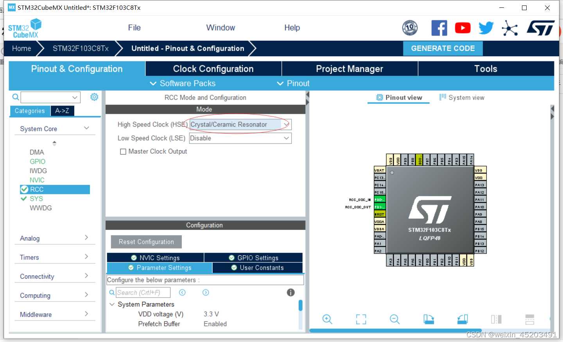This screenshot has width=563, height=342.
Task: Go to Home breadcrumb
Action: pyautogui.click(x=22, y=48)
